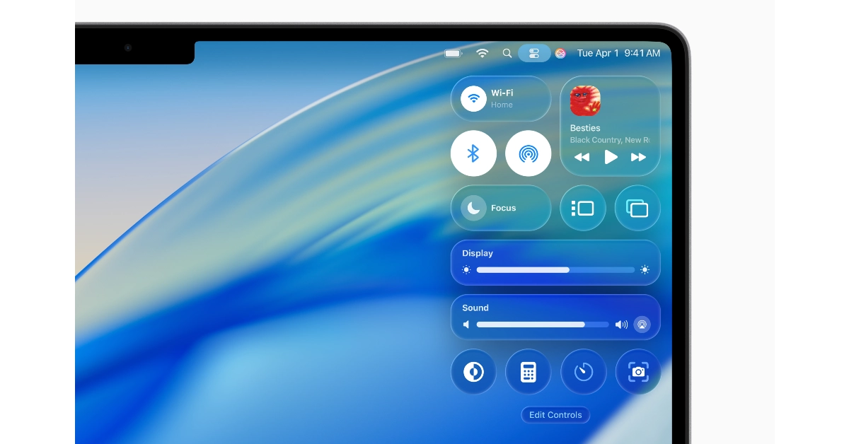Turn off Bluetooth
The height and width of the screenshot is (444, 849).
pyautogui.click(x=473, y=153)
